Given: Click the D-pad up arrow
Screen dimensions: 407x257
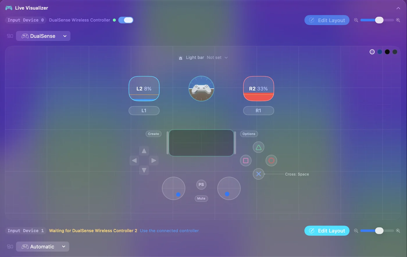Looking at the screenshot, I should tap(144, 151).
